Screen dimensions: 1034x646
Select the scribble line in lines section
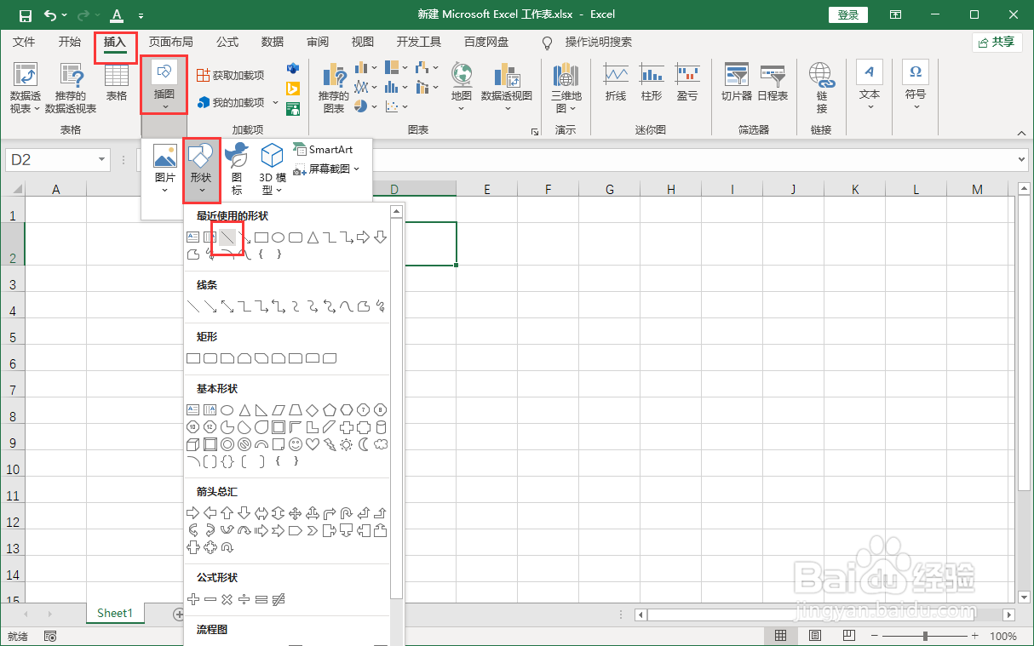click(x=381, y=306)
